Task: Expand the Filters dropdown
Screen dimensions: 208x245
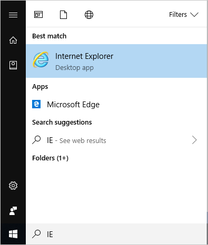Action: point(184,15)
